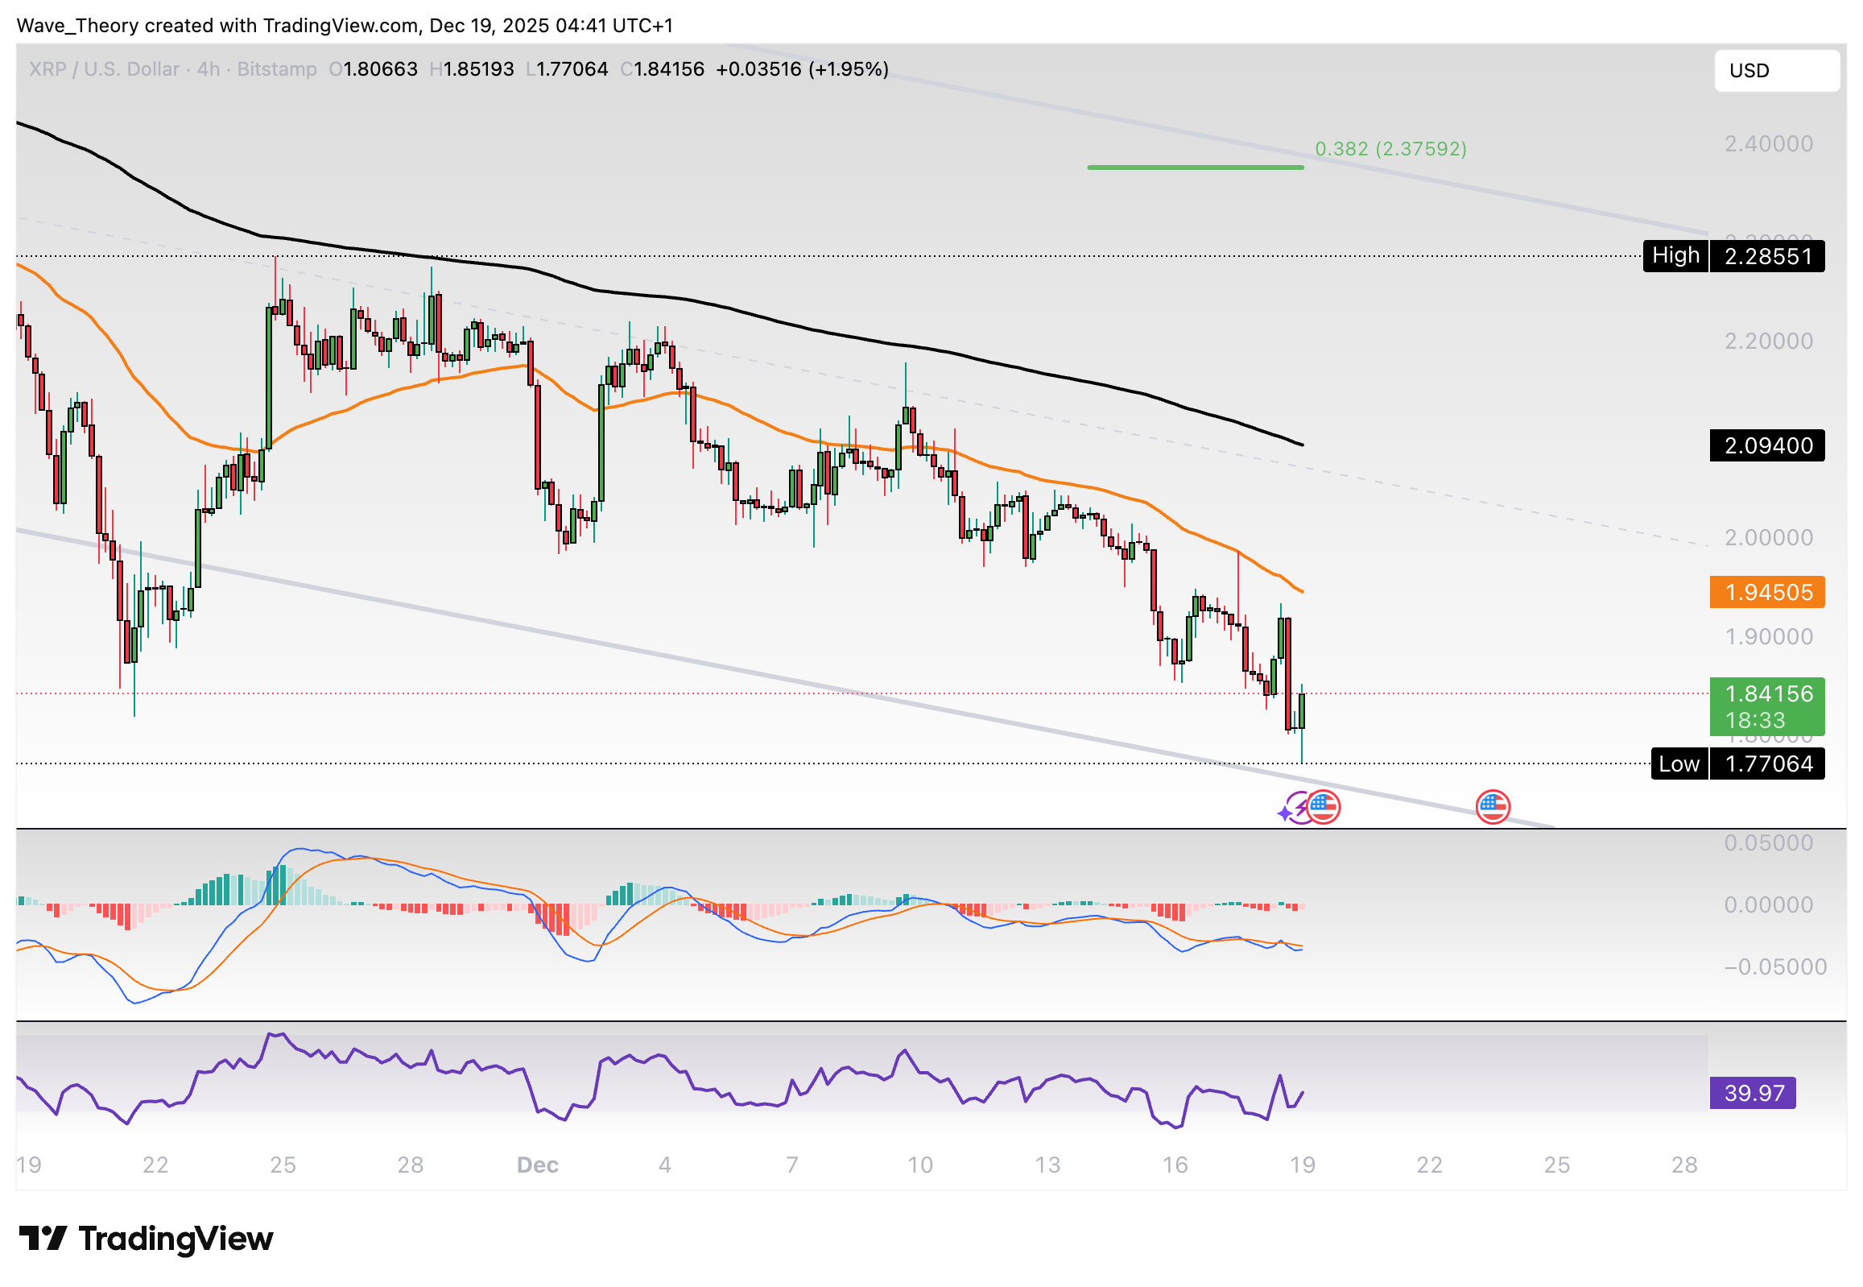Click the orange 1.94505 moving average tag
The image size is (1863, 1287).
1766,593
